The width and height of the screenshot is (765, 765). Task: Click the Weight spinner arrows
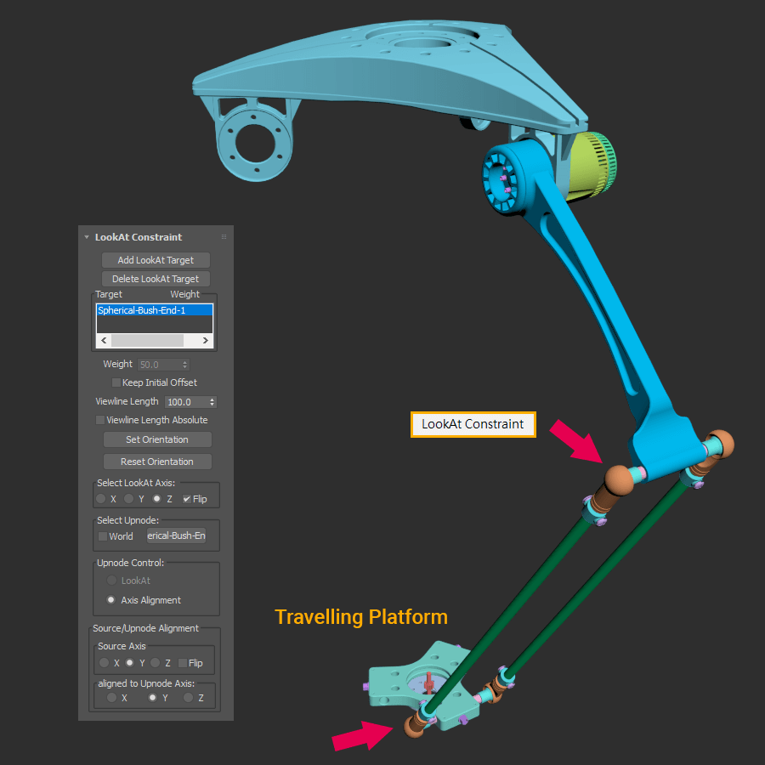tap(185, 365)
